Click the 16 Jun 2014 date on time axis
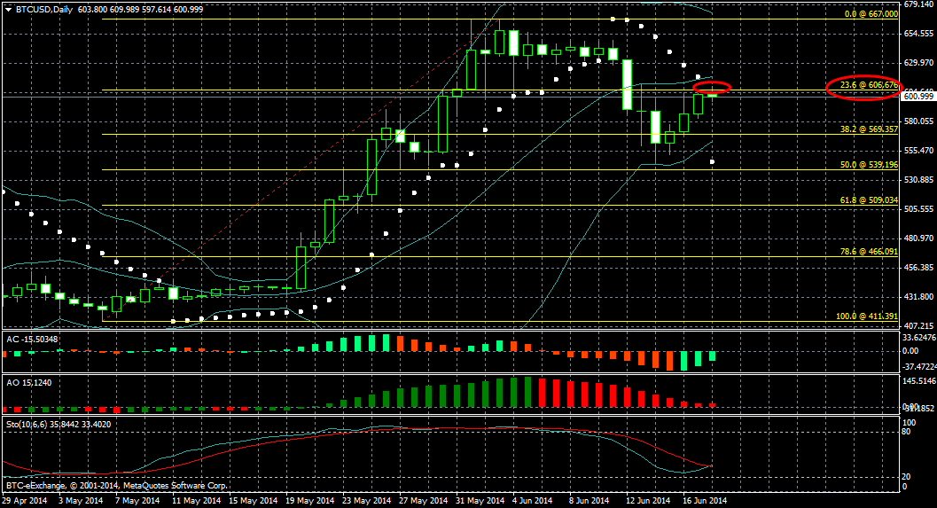The image size is (937, 508). [x=705, y=501]
